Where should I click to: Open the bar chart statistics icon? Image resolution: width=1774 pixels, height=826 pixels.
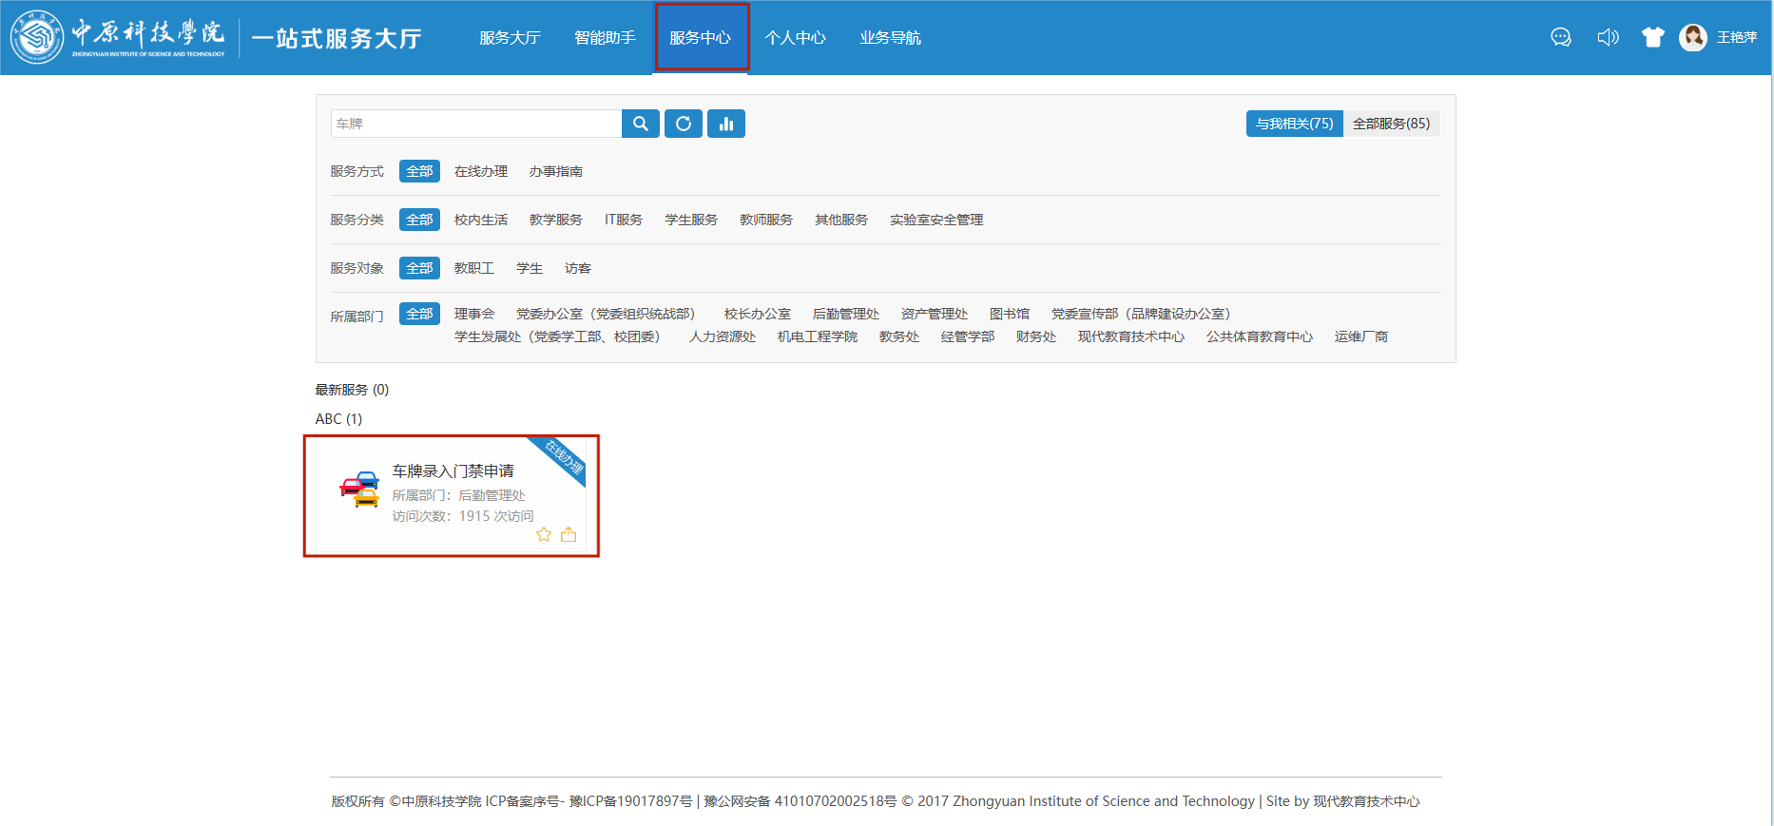(725, 124)
